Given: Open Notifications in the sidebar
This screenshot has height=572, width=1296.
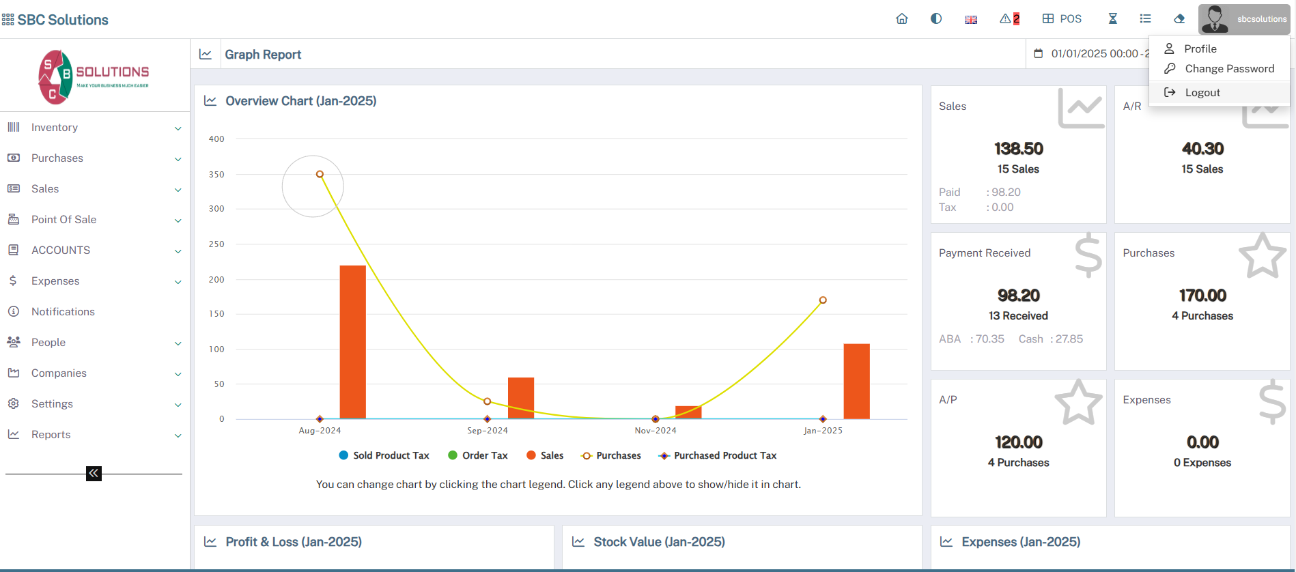Looking at the screenshot, I should (63, 312).
